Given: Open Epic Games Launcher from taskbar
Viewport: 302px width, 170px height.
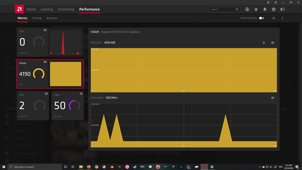Looking at the screenshot, I should tap(173, 167).
